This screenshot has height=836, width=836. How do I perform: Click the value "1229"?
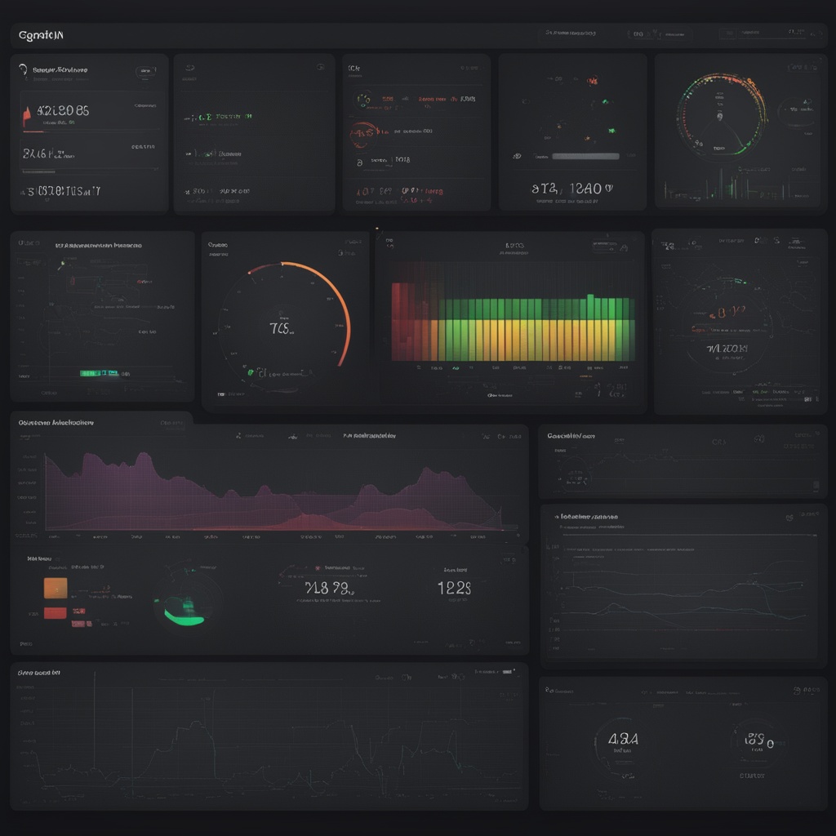[454, 588]
